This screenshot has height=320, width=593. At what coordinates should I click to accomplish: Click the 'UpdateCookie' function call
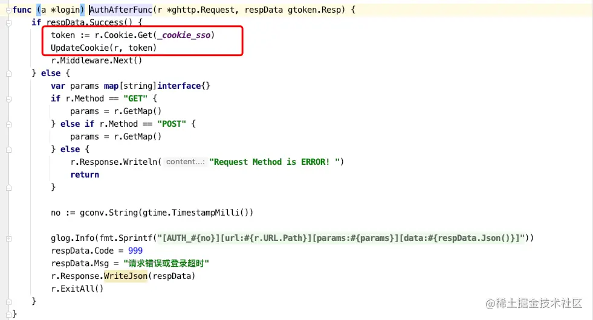pyautogui.click(x=80, y=48)
